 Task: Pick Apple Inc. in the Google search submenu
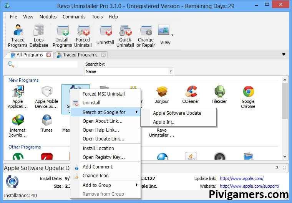pyautogui.click(x=164, y=122)
